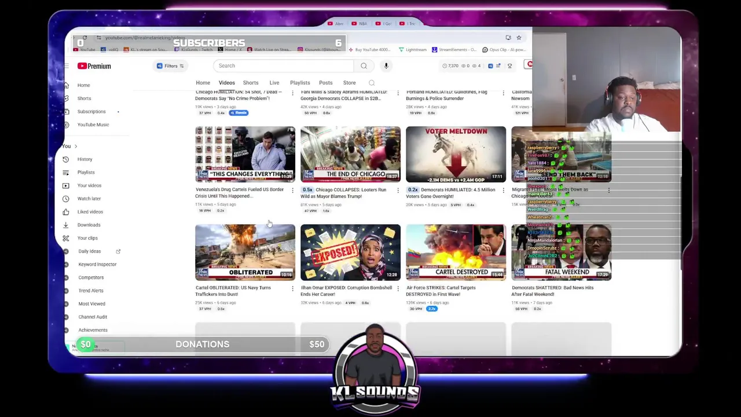Open the Posts channel tab

point(325,83)
